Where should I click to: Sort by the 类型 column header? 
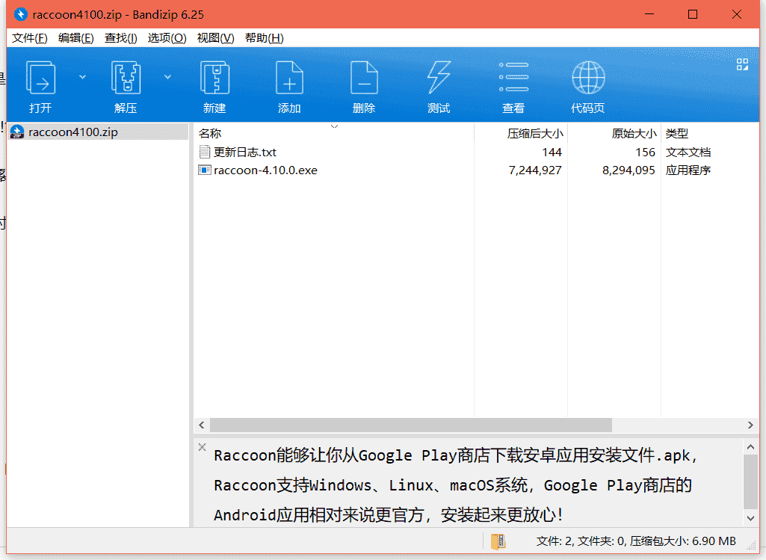(710, 133)
